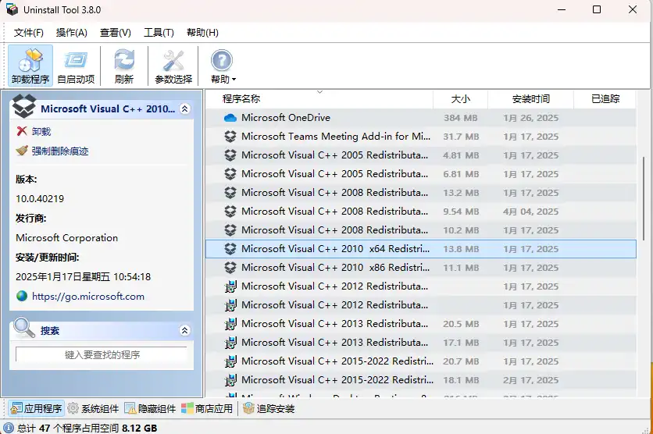Open the 工具(T) menu
The width and height of the screenshot is (653, 434).
coord(159,33)
